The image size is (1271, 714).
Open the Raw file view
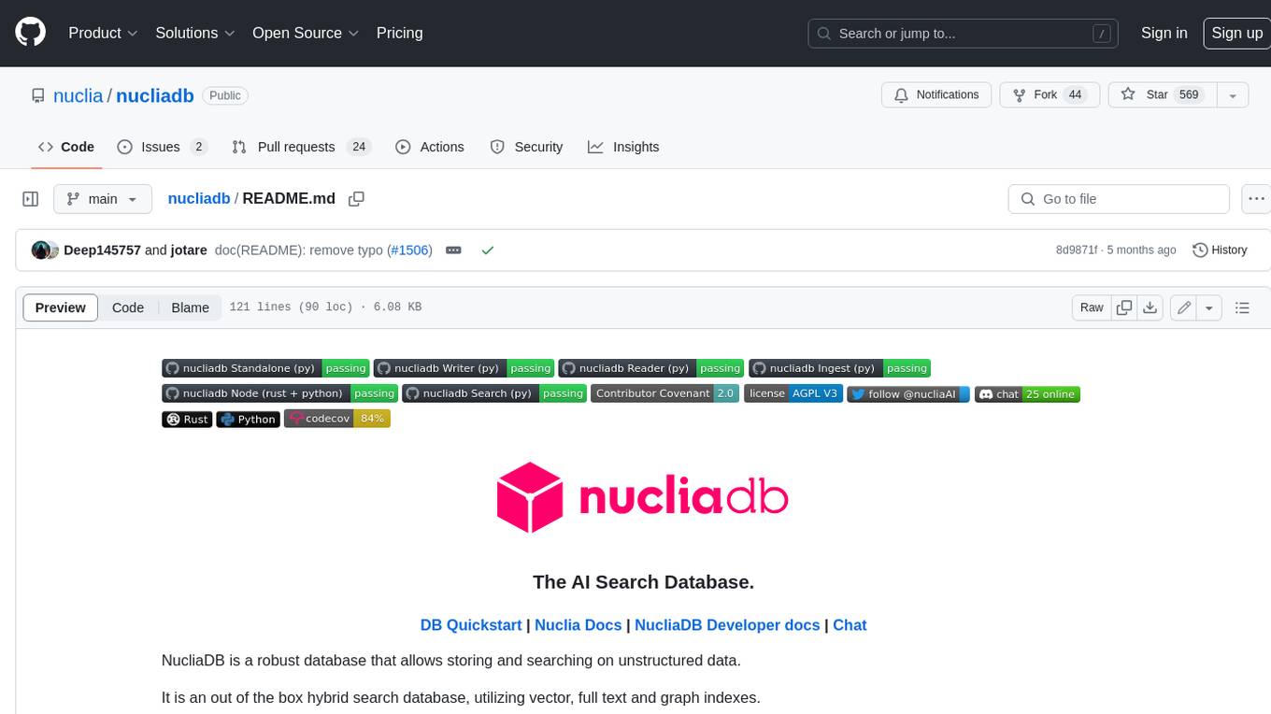point(1092,307)
